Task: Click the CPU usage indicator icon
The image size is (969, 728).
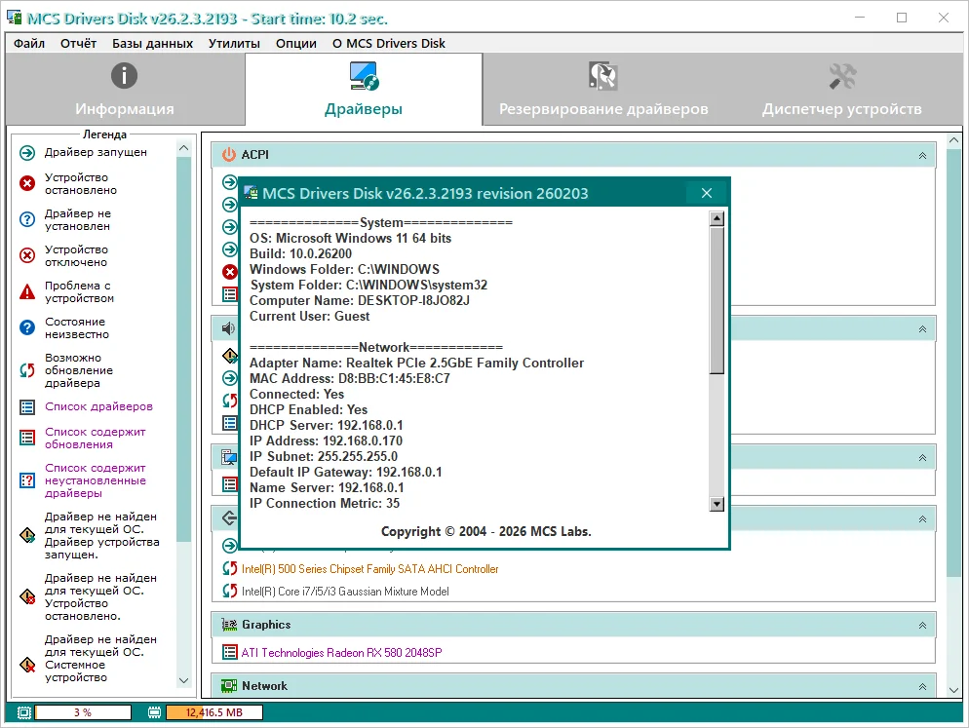Action: pos(24,713)
